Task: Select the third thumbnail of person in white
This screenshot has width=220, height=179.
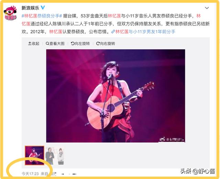Action: [x=60, y=156]
